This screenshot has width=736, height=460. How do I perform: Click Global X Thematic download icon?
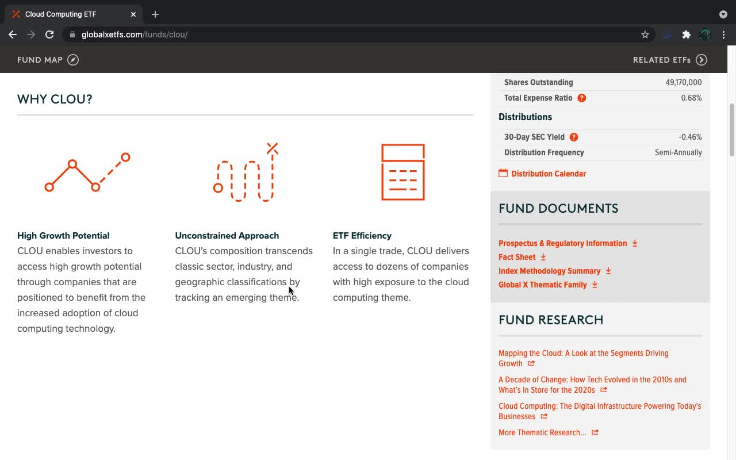pyautogui.click(x=595, y=285)
